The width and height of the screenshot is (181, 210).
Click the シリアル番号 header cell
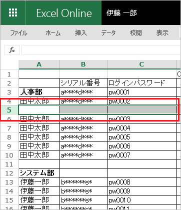point(83,83)
